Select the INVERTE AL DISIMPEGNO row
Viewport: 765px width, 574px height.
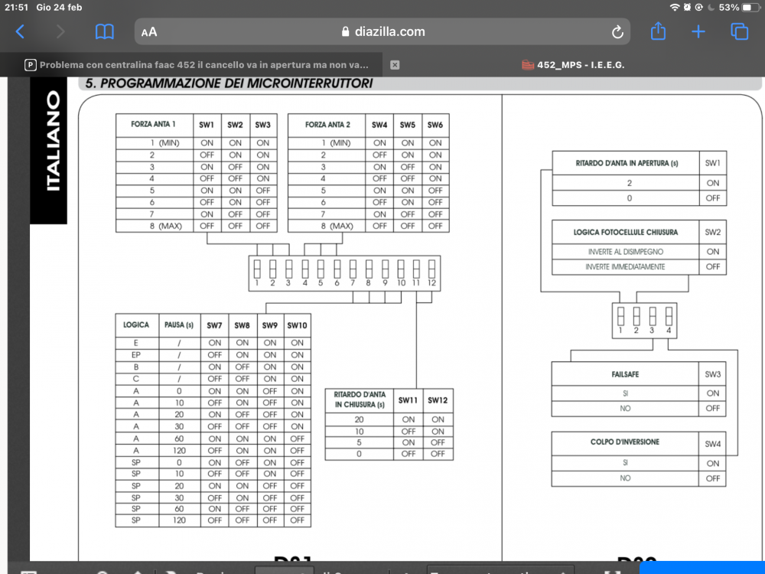(639, 252)
